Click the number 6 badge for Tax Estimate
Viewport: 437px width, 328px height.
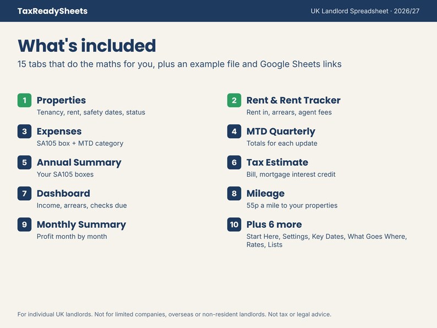point(234,162)
